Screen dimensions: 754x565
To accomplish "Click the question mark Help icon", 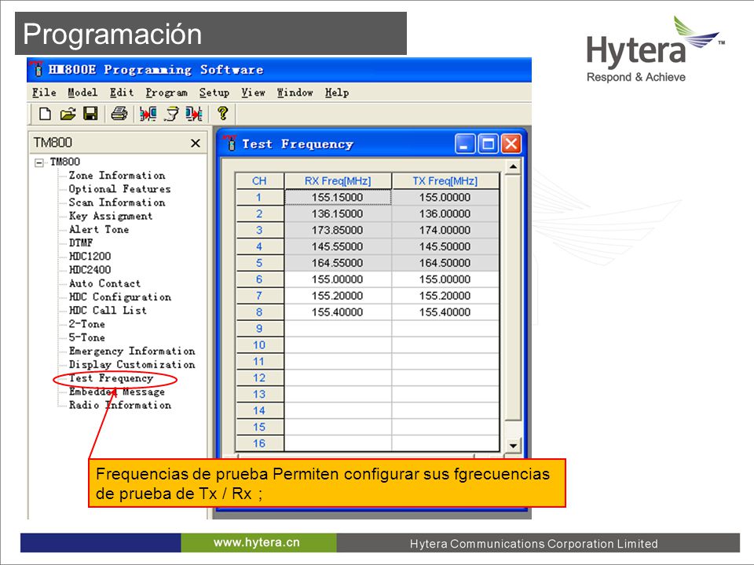I will click(222, 113).
